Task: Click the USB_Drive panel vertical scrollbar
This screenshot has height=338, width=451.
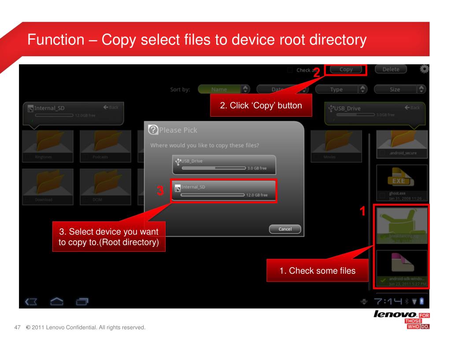Action: pos(370,211)
